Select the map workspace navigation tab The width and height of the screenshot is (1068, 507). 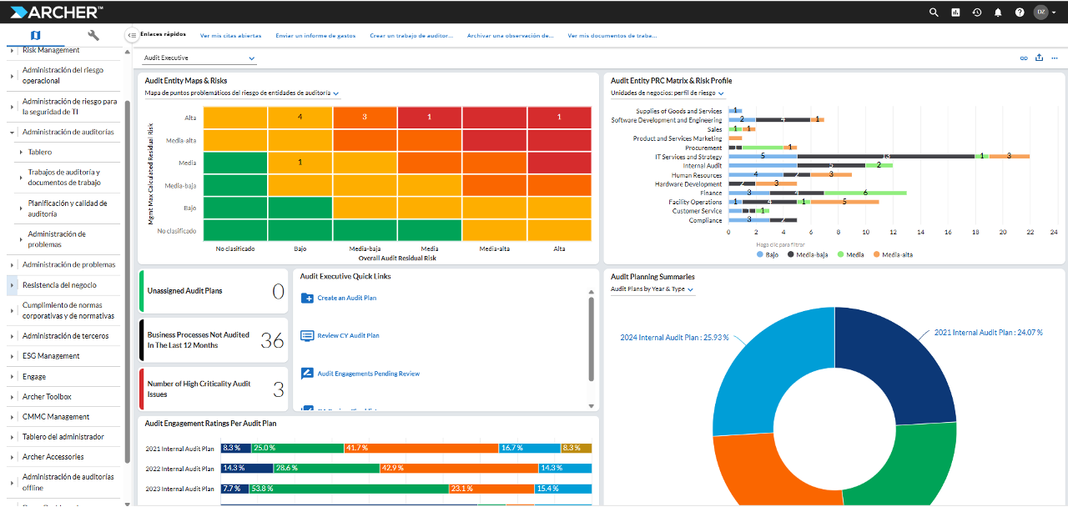tap(34, 35)
